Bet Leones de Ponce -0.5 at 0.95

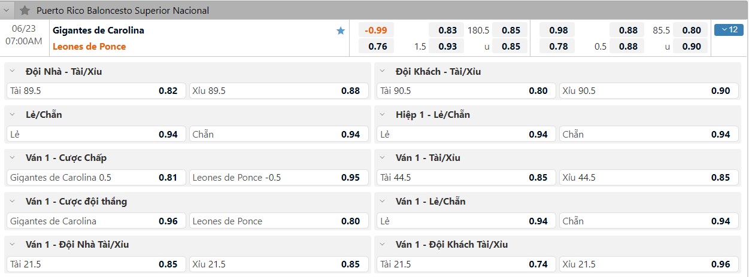[278, 178]
